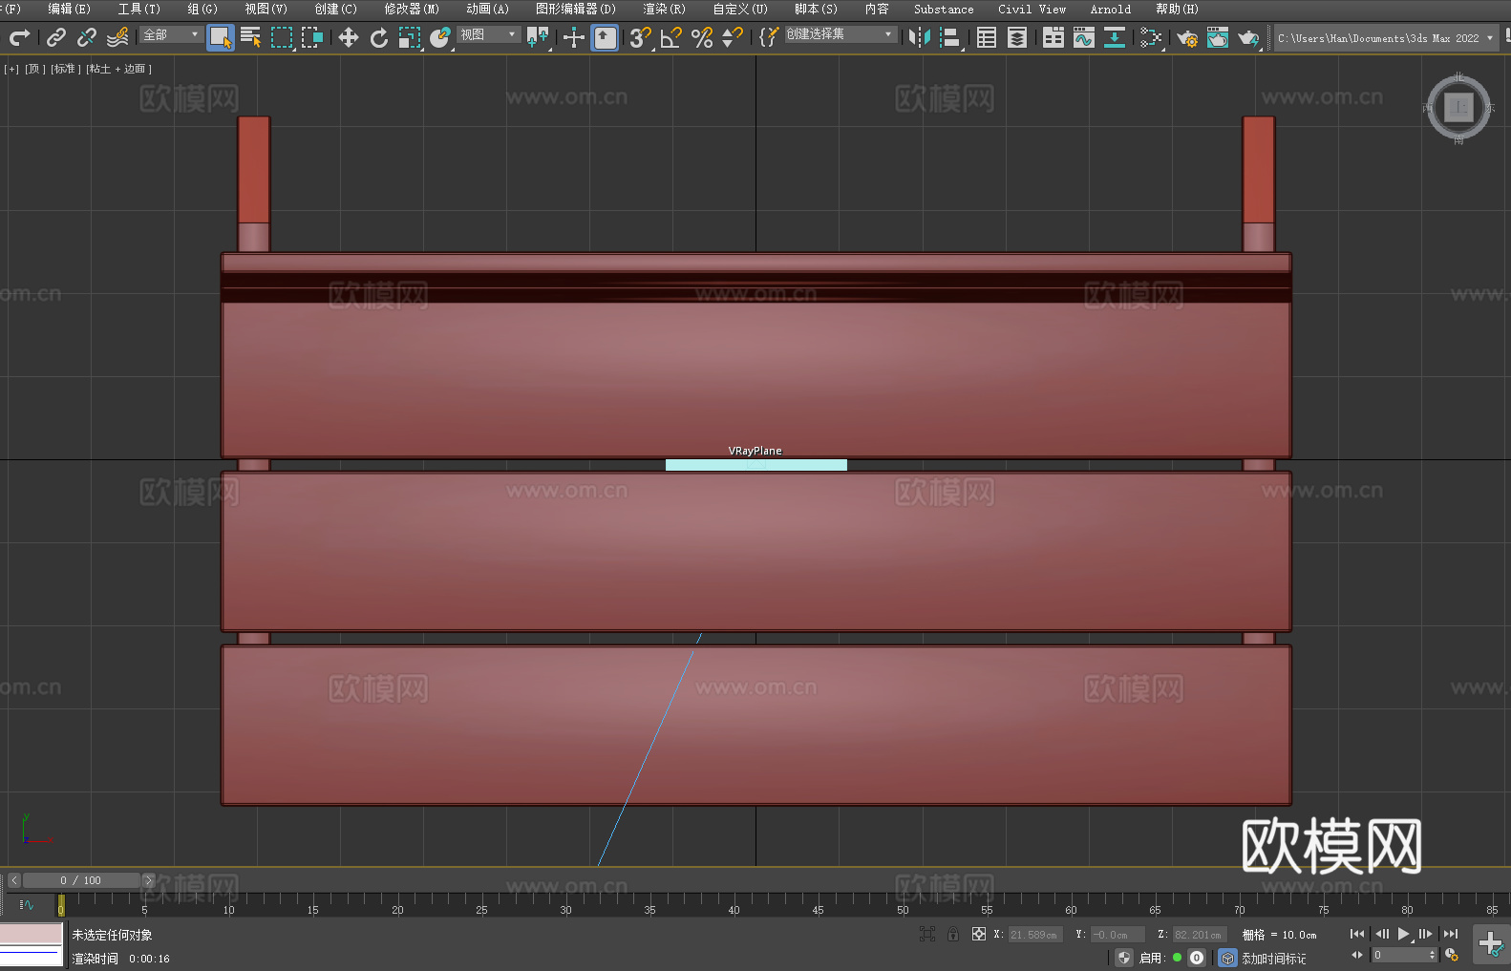The image size is (1511, 971).
Task: Go to end frame button
Action: click(1451, 934)
